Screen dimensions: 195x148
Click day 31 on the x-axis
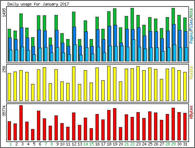click(x=185, y=144)
